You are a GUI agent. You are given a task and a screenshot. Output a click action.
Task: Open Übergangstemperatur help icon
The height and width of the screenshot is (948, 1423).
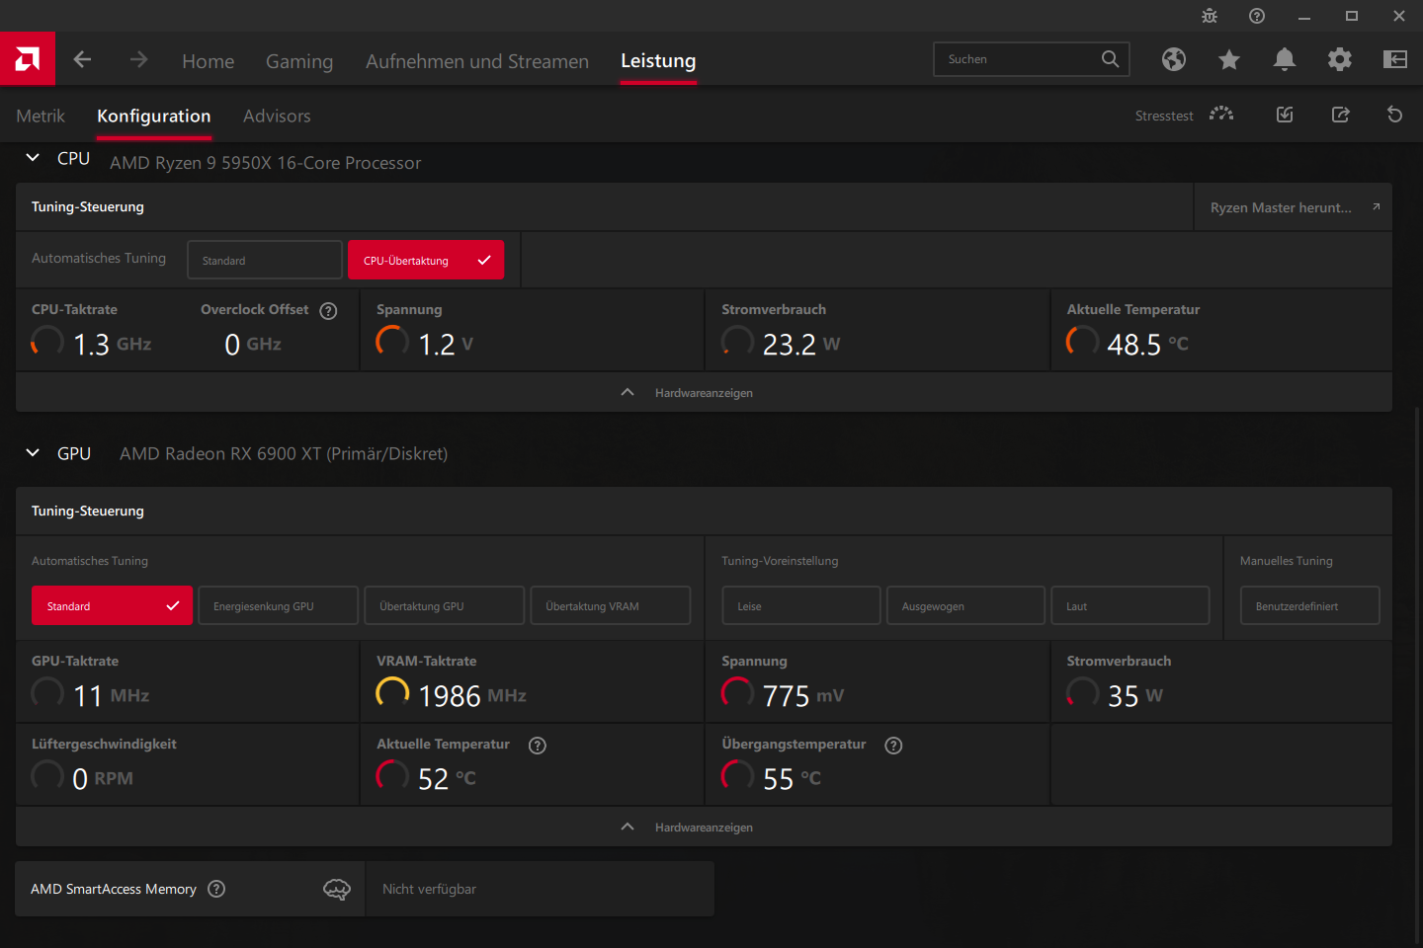tap(894, 746)
